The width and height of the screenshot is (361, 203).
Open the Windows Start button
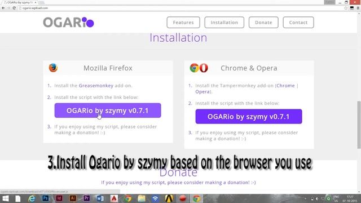(x=5, y=198)
